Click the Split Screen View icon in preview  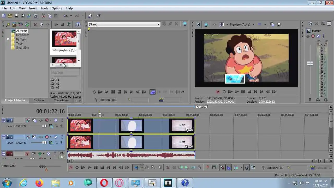pos(222,25)
